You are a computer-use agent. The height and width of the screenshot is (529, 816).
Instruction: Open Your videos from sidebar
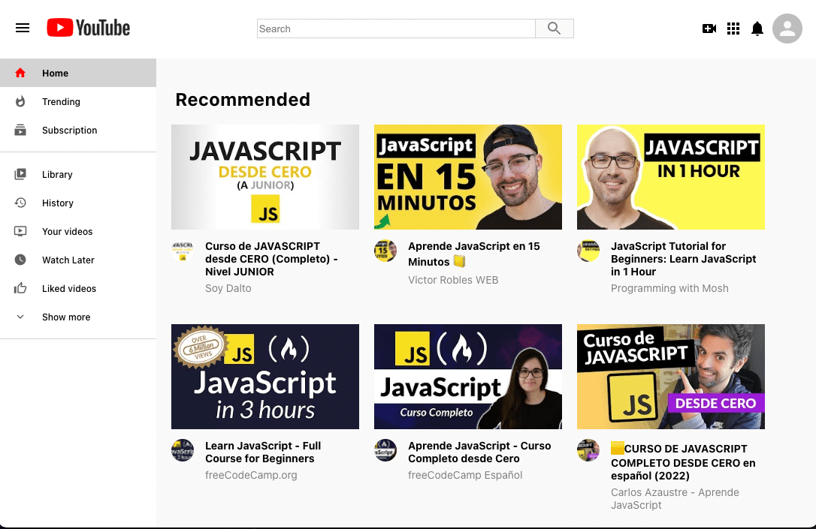(78, 231)
